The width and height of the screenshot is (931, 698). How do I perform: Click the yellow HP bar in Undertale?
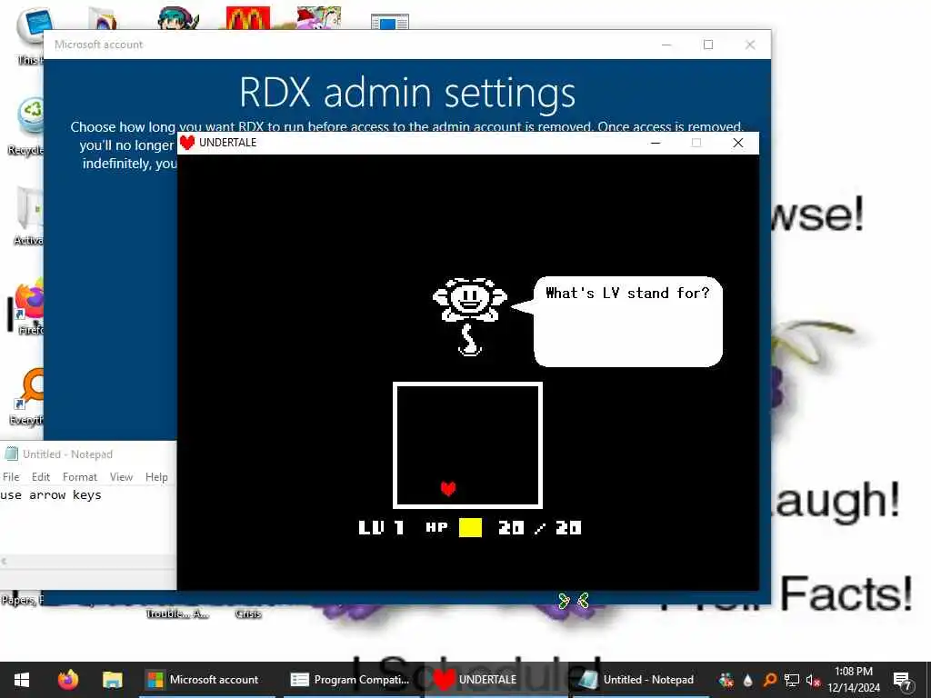(470, 528)
